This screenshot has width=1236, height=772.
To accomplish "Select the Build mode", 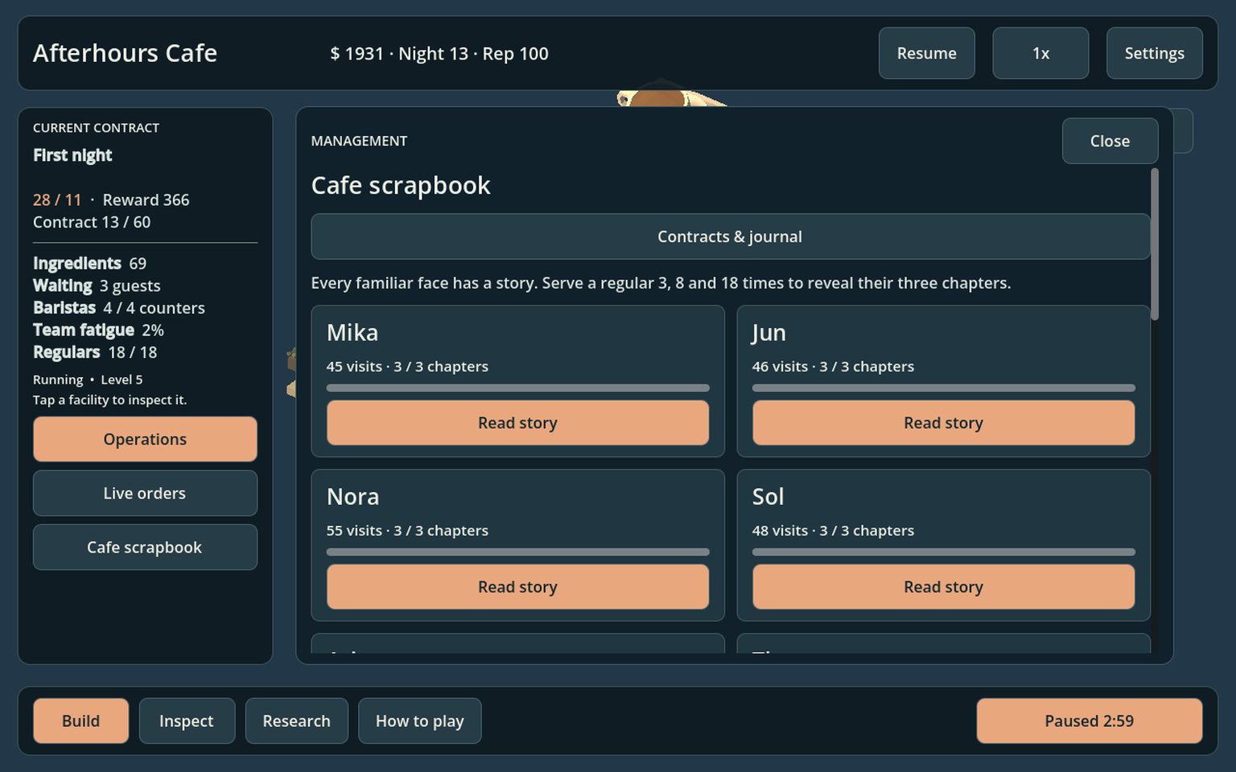I will [x=80, y=721].
